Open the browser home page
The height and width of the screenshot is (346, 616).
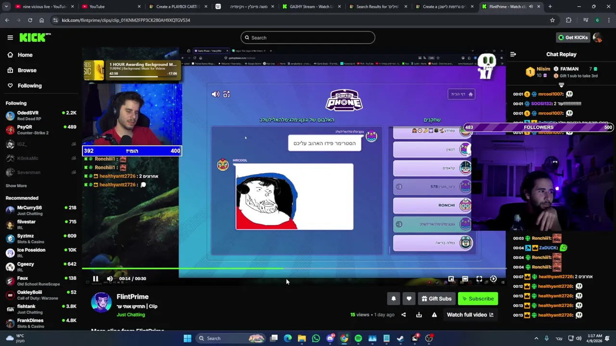[41, 20]
